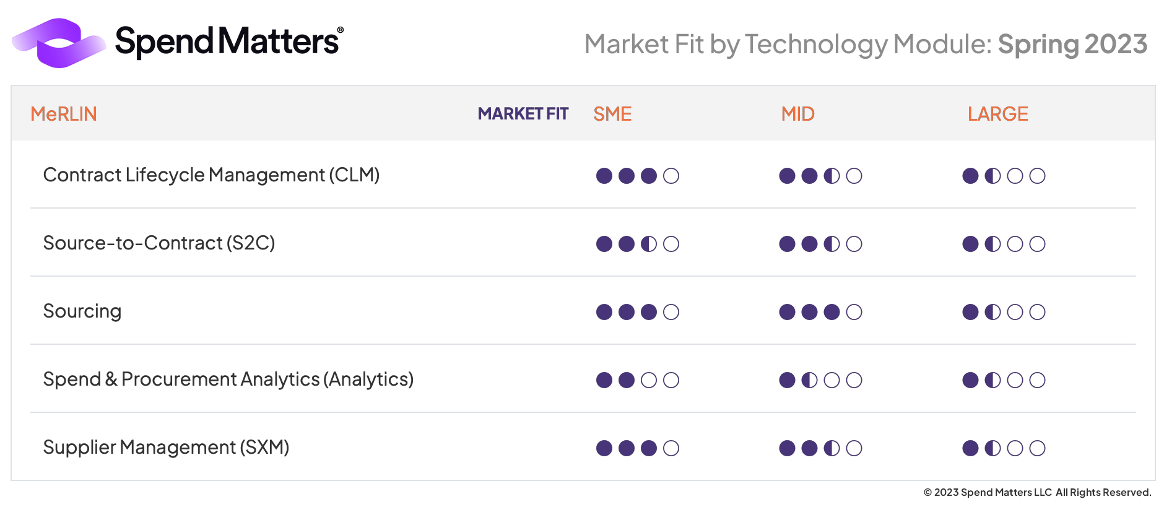Click the MID rating dots for Analytics
Viewport: 1164px width, 507px height.
tap(820, 380)
